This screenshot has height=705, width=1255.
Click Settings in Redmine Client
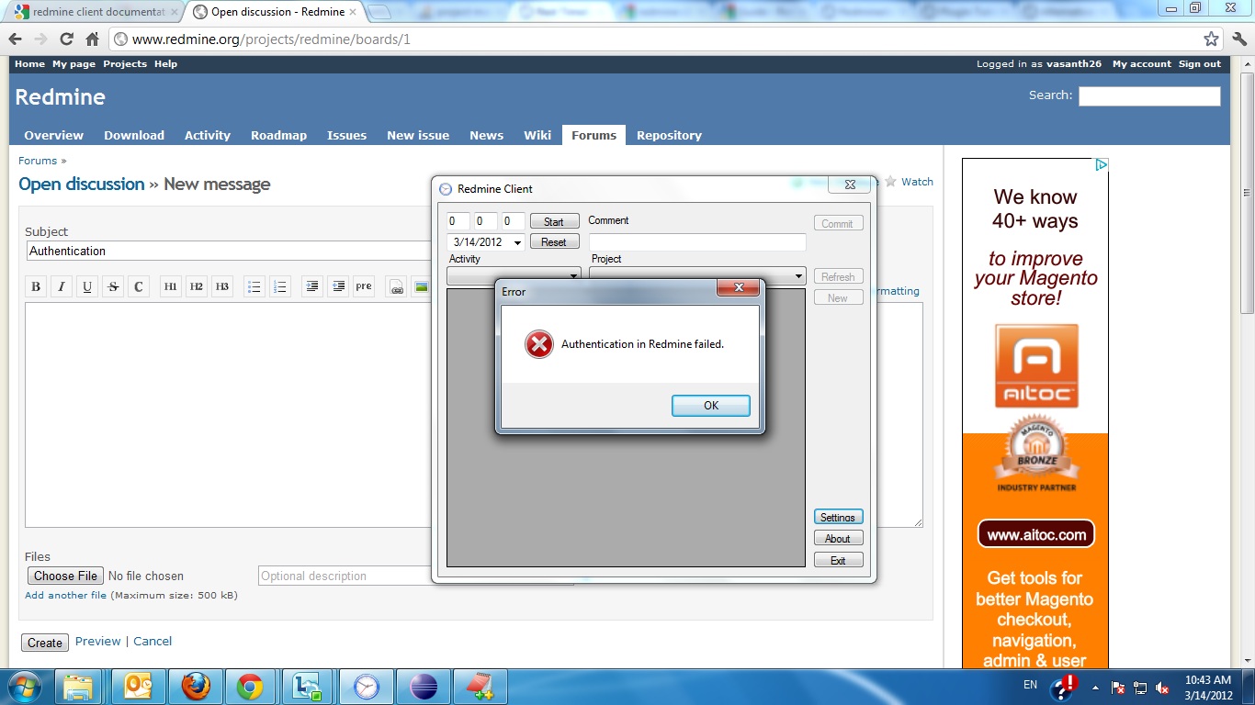click(838, 517)
